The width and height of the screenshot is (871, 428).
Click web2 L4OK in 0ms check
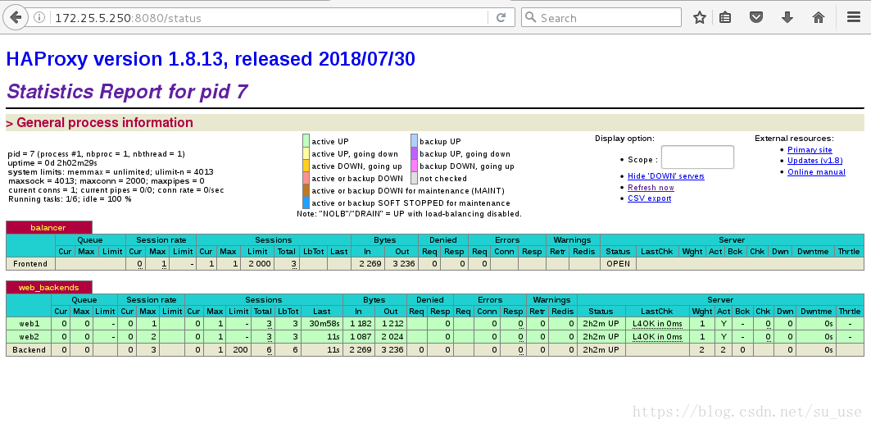(657, 337)
